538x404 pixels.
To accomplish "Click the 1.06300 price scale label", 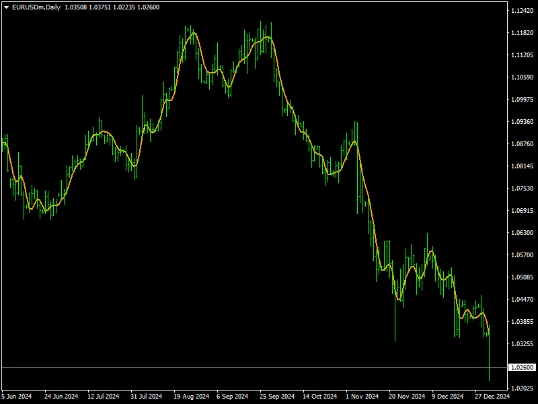I will 523,233.
